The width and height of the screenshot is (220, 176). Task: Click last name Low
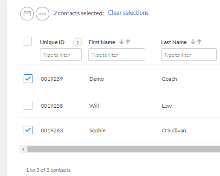[x=167, y=106]
